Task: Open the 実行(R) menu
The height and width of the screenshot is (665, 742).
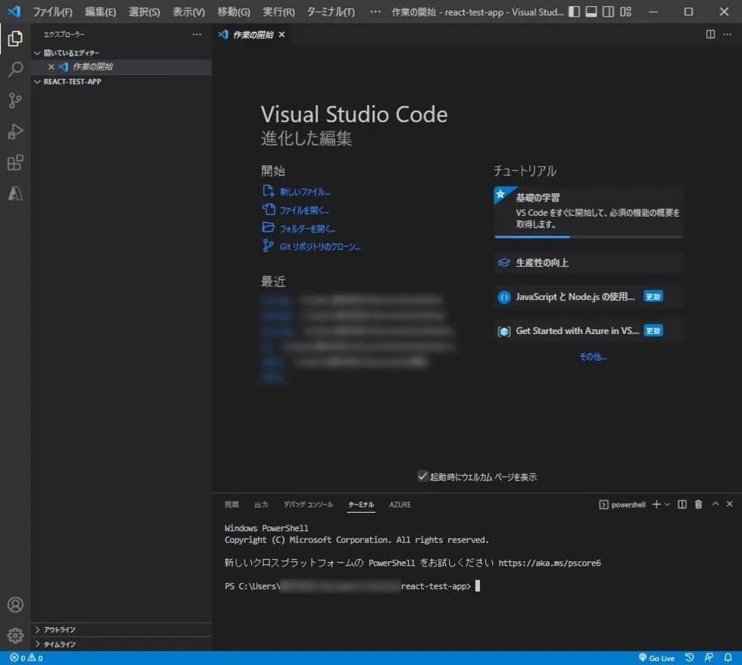Action: pos(279,12)
